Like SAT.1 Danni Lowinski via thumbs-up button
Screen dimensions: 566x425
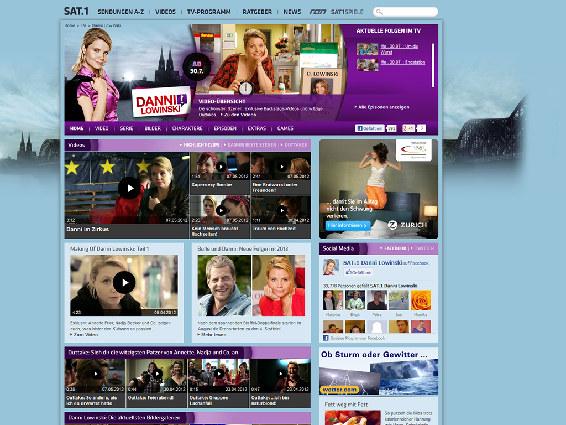pyautogui.click(x=358, y=272)
